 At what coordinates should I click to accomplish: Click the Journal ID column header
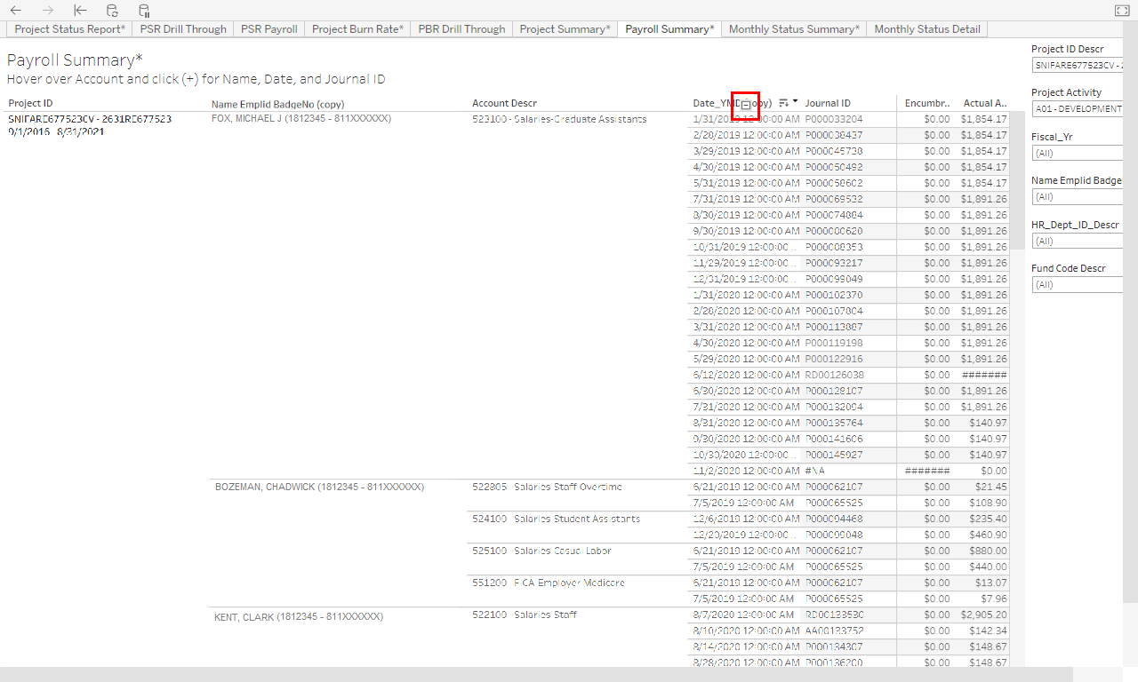pyautogui.click(x=828, y=103)
